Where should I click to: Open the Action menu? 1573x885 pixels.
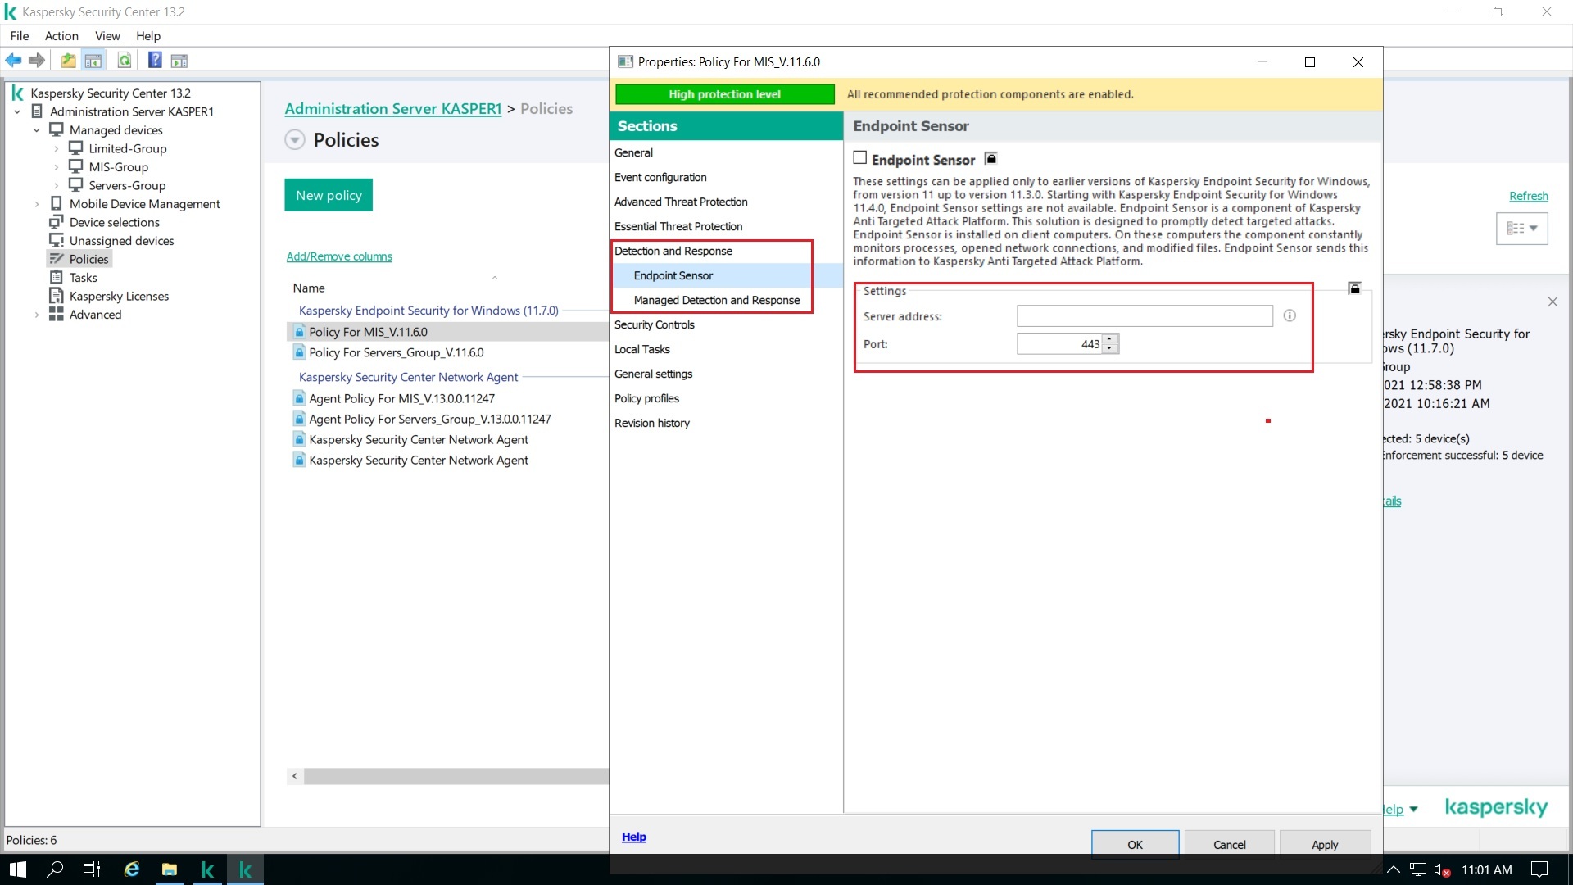tap(61, 36)
